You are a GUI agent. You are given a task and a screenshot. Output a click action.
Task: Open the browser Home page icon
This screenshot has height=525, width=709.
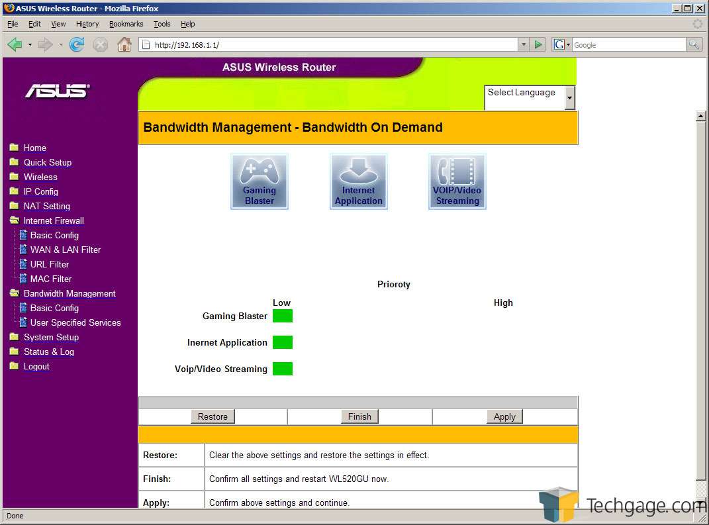(x=124, y=44)
